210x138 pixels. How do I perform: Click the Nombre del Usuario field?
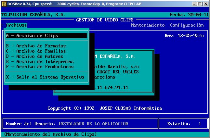(x=93, y=124)
